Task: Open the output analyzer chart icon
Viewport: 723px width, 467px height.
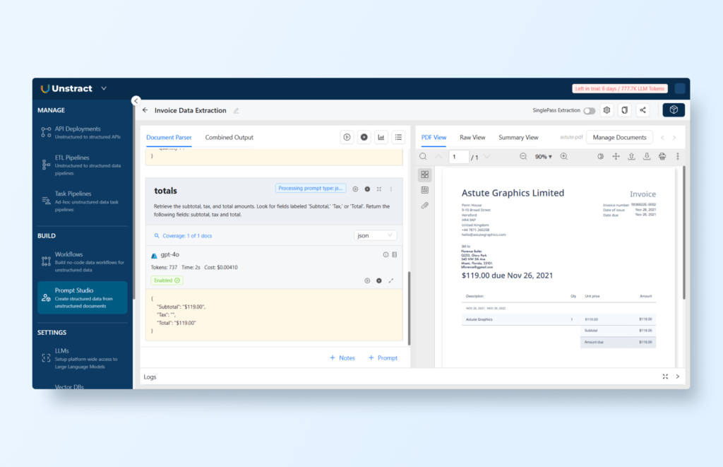Action: [x=381, y=137]
